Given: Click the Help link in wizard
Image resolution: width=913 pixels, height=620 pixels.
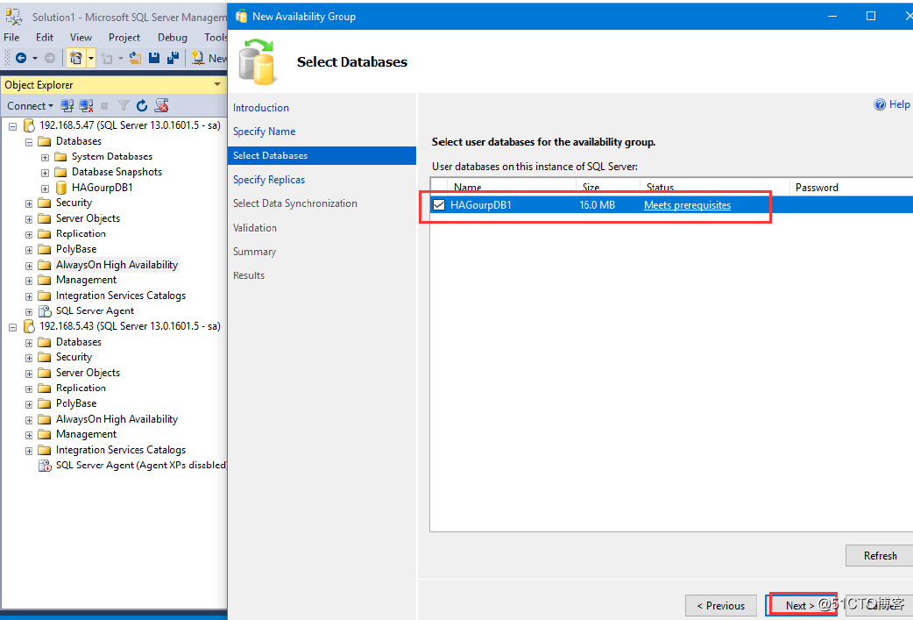Looking at the screenshot, I should click(899, 104).
